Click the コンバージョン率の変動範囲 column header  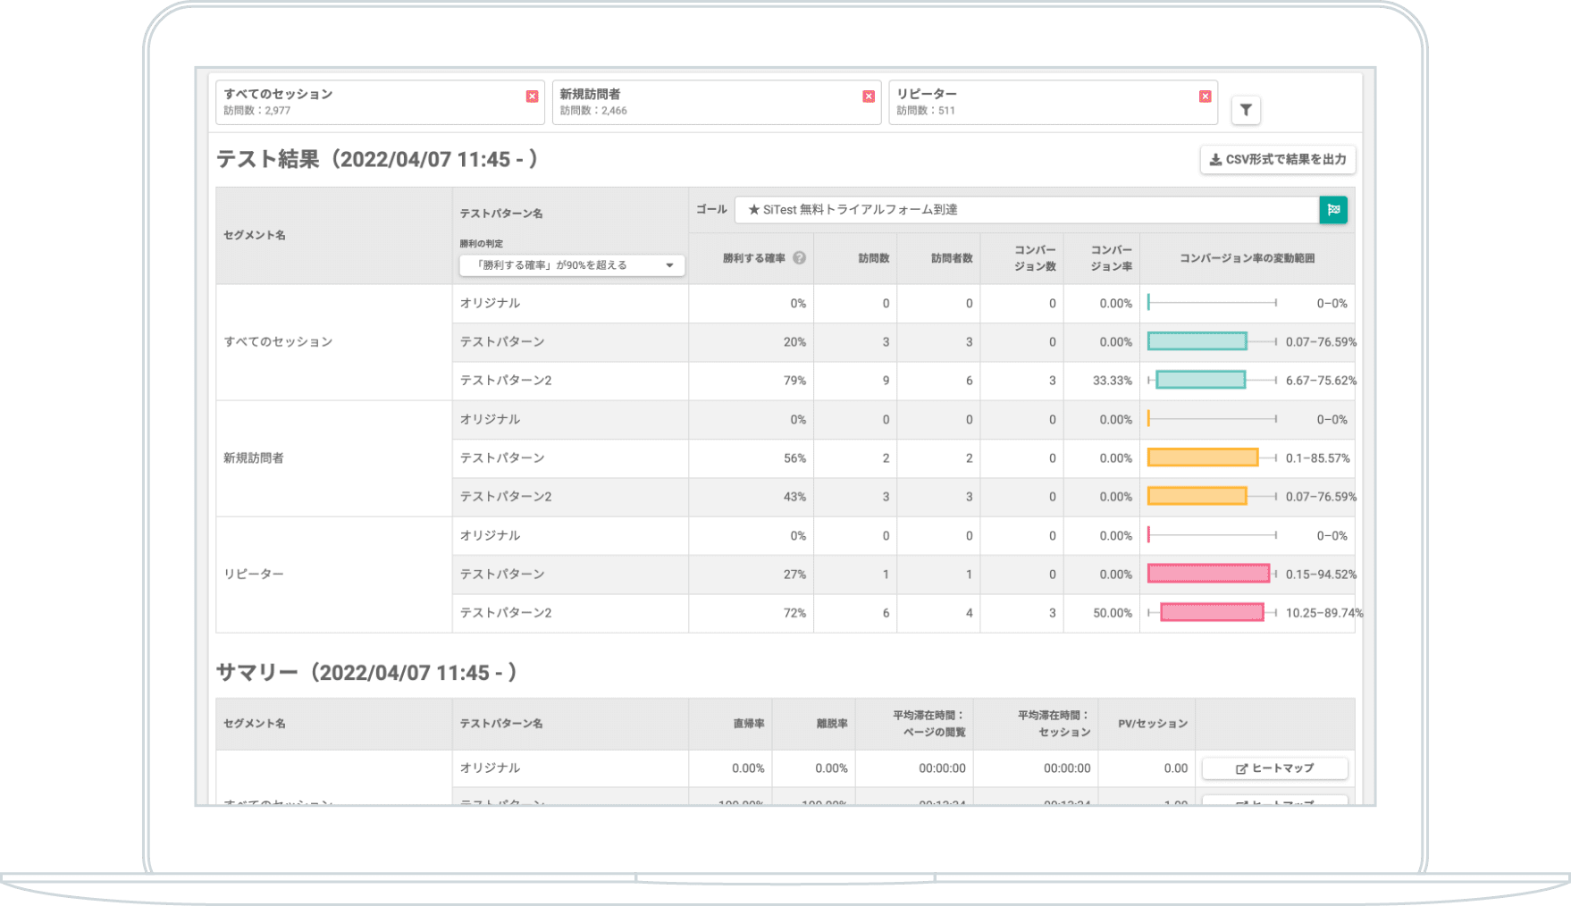click(1247, 258)
